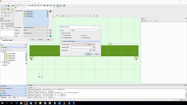This screenshot has height=105, width=187.
Task: Enable the Shrinkage diagram checkbox
Action: [82, 38]
